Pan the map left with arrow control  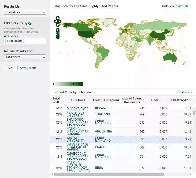tap(55, 21)
